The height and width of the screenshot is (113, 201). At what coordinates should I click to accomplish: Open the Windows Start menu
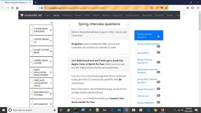click(3, 110)
